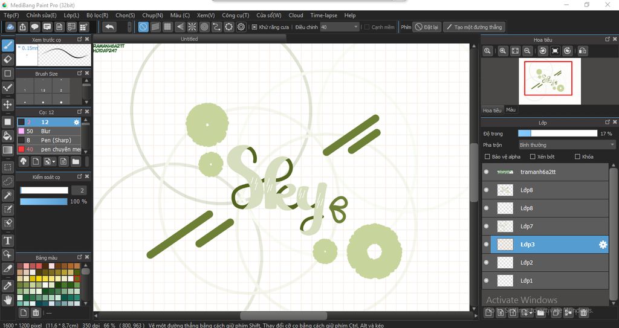Screen dimensions: 619x328
Task: Turn snap off with the crossed circle icon
Action: (x=143, y=27)
